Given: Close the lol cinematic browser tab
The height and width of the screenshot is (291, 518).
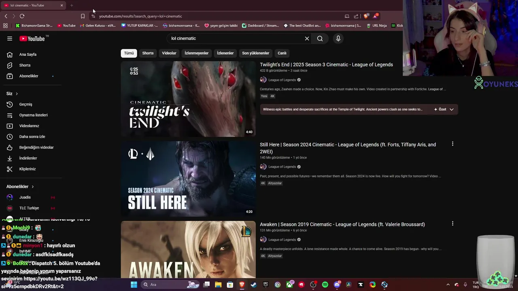Looking at the screenshot, I should pos(62,5).
